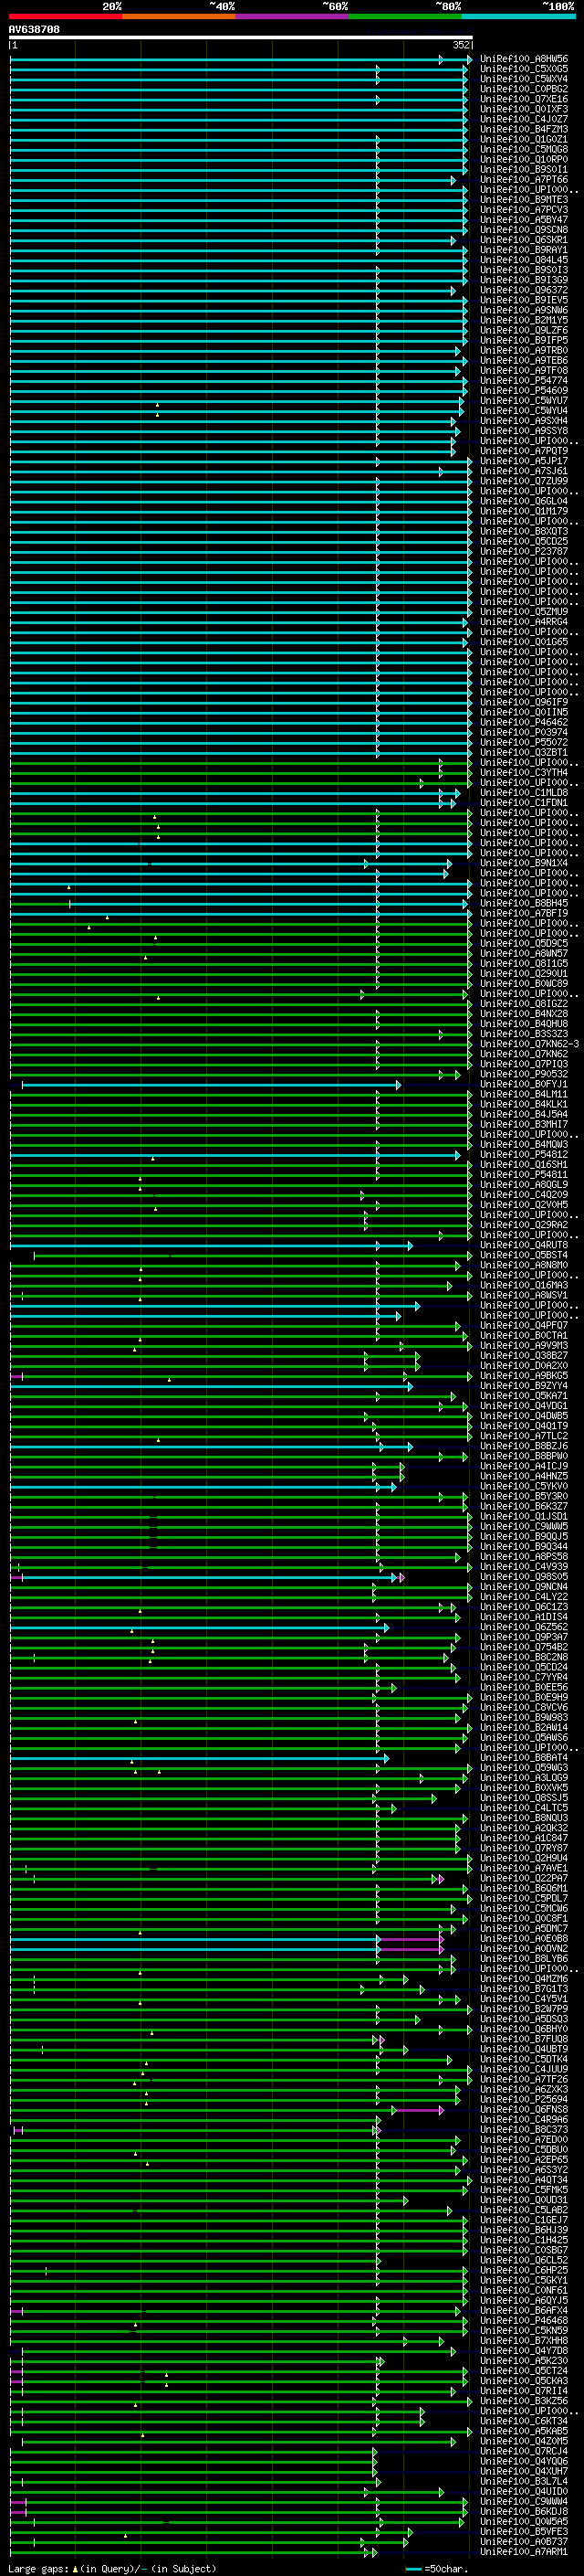Select the UniRef100_Q4RUT8 label
The image size is (584, 2576).
524,1245
